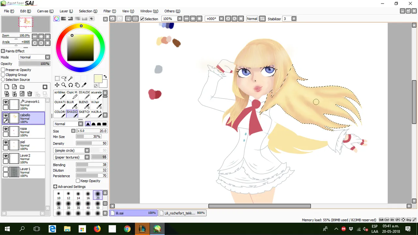
Task: Show the color swatches panel
Action: [x=85, y=19]
